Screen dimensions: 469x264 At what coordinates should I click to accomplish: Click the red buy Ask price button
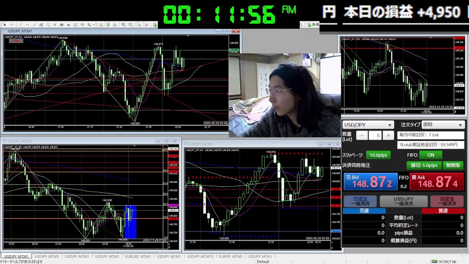coord(436,182)
